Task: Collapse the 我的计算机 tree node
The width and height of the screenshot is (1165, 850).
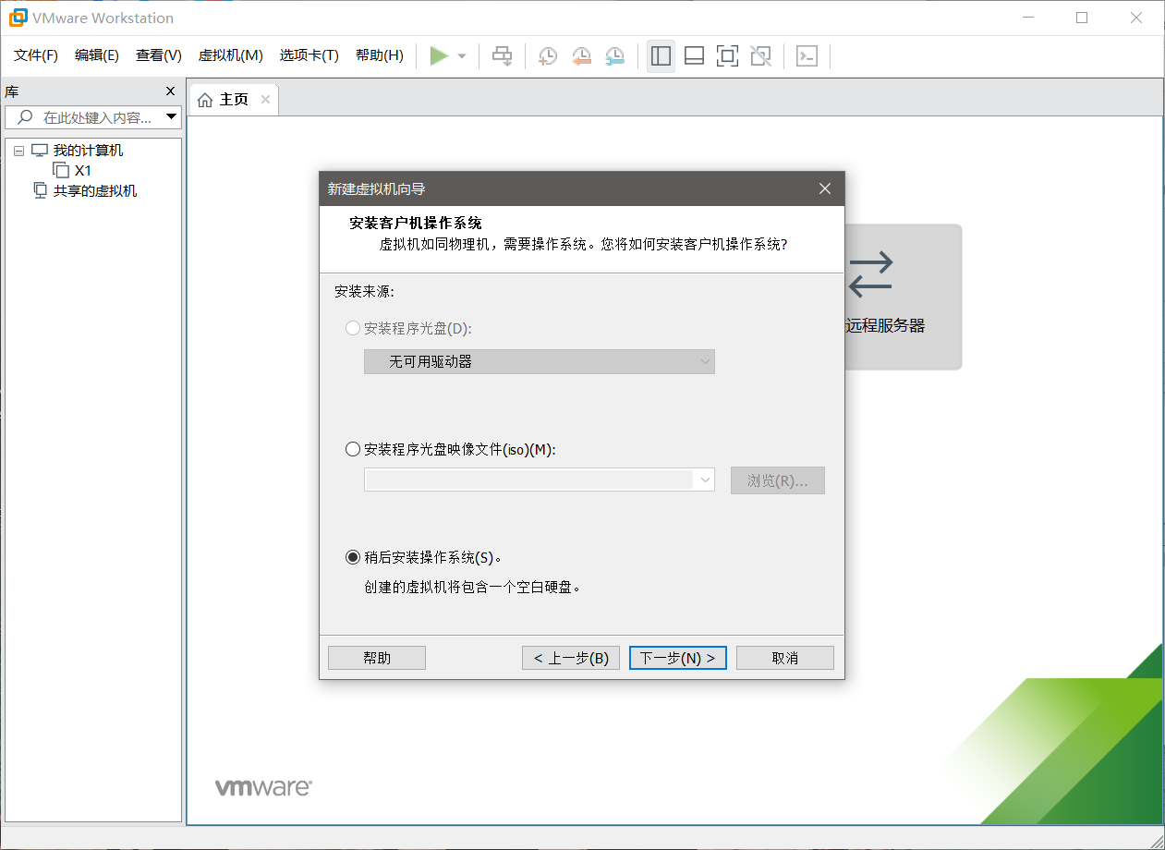Action: click(18, 151)
